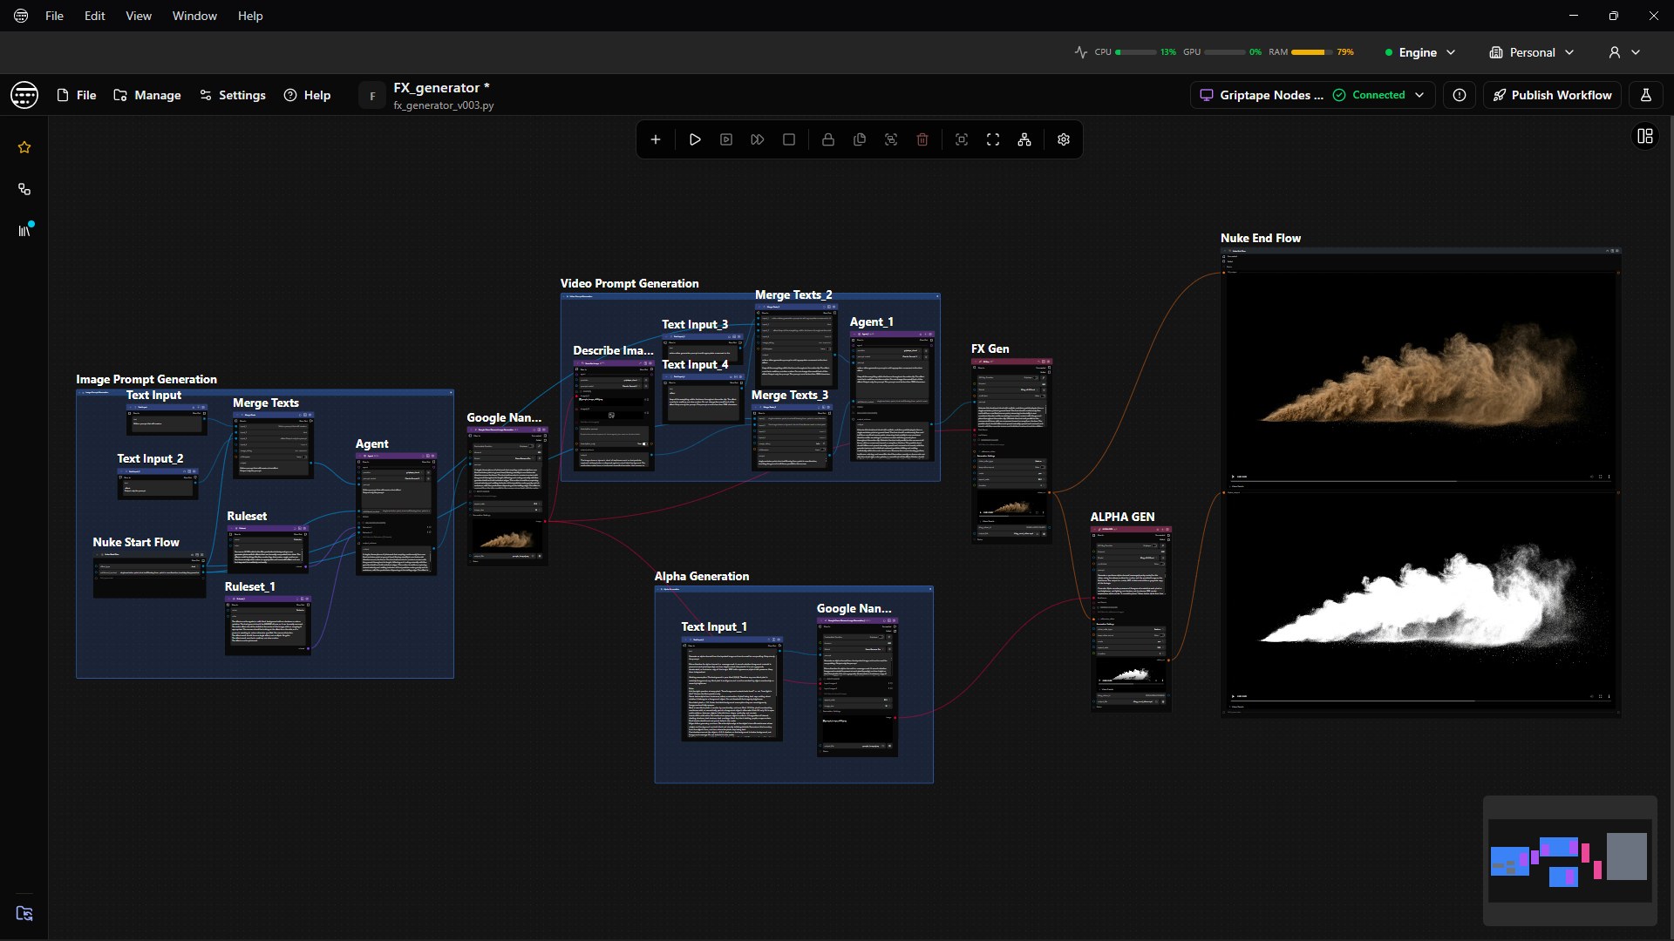
Task: Open the Window menu
Action: 194,16
